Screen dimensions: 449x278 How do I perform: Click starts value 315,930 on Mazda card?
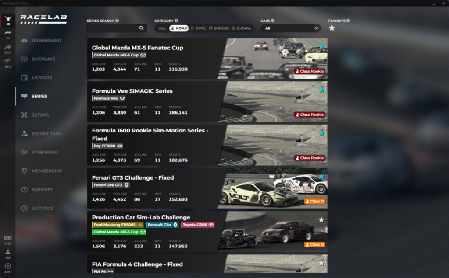click(x=178, y=69)
